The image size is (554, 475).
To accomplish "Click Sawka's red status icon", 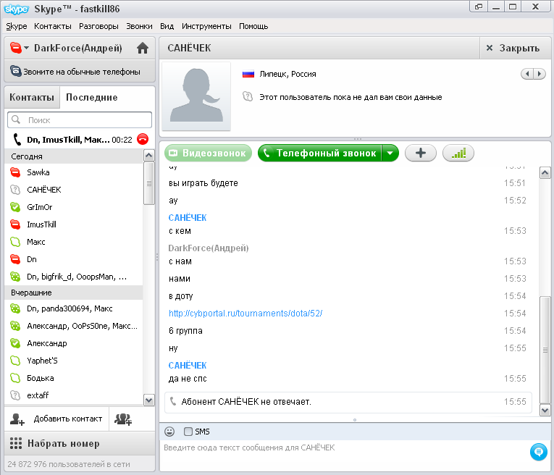I will click(15, 172).
